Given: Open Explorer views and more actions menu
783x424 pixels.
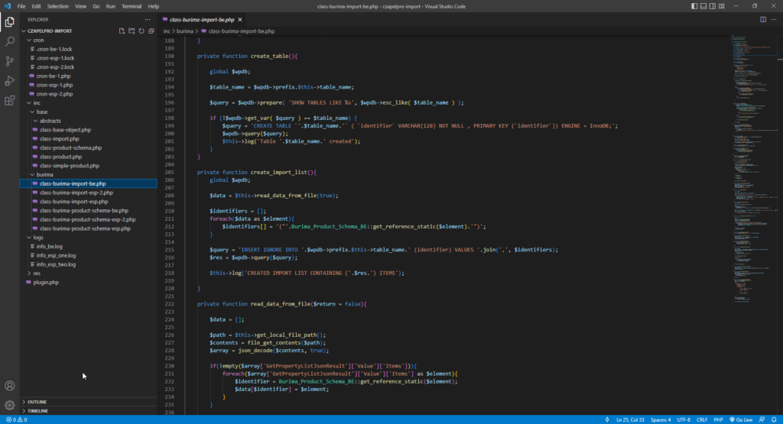Looking at the screenshot, I should pyautogui.click(x=148, y=19).
